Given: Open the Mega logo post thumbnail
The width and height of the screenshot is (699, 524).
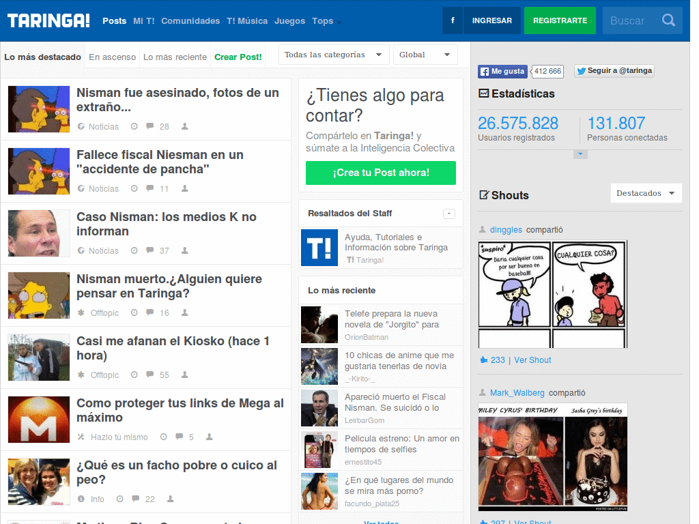Looking at the screenshot, I should pyautogui.click(x=39, y=420).
